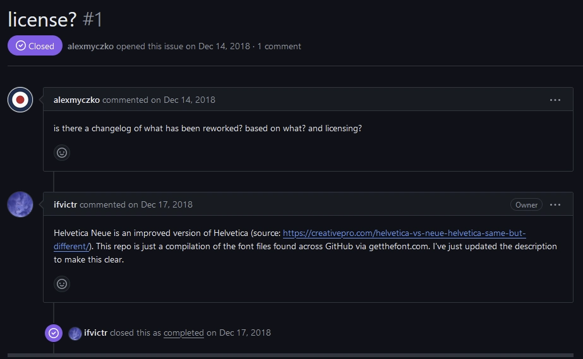Click alexmyczko's round target avatar
Image resolution: width=583 pixels, height=359 pixels.
coord(20,100)
